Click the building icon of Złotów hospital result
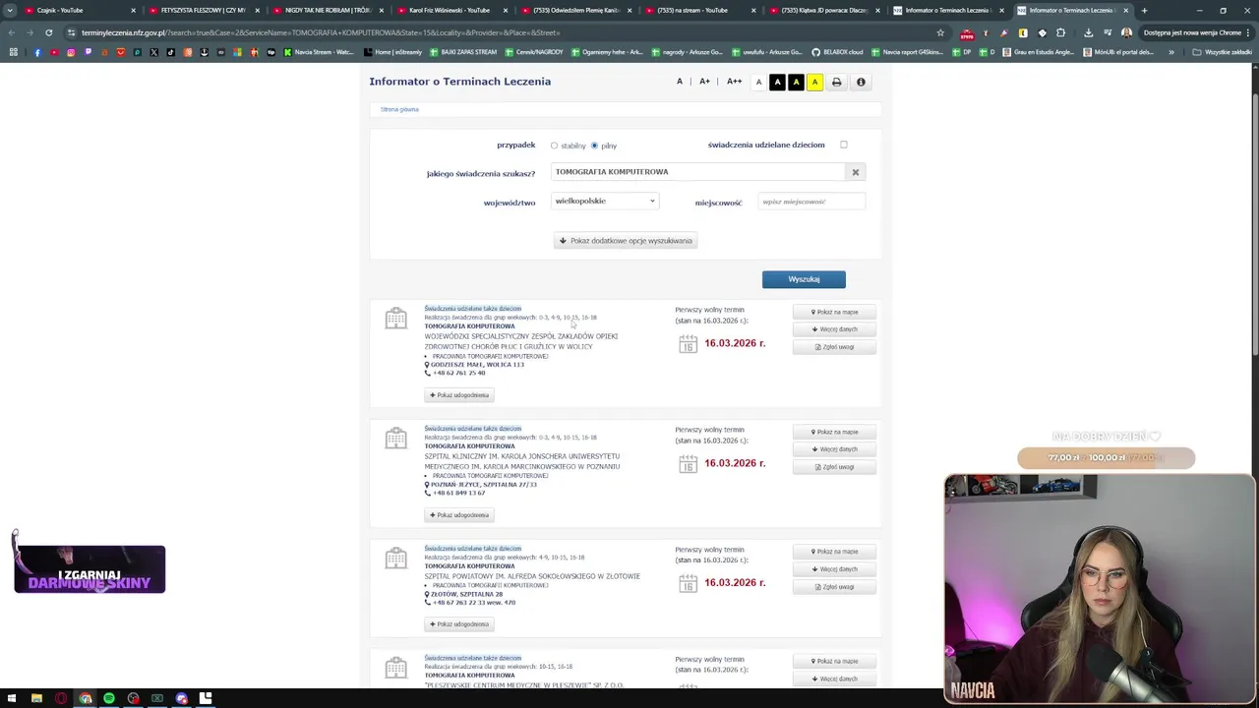 [x=395, y=558]
